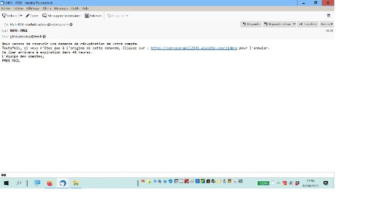Open the Messages menu
Viewport: 379px width, 212px height.
(x=61, y=9)
